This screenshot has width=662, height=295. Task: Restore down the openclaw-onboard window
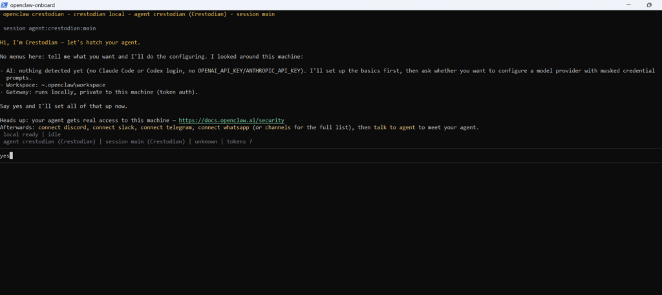tap(649, 5)
